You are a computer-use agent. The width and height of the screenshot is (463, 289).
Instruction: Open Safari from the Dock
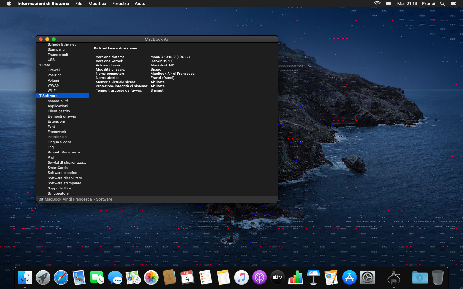tap(61, 277)
